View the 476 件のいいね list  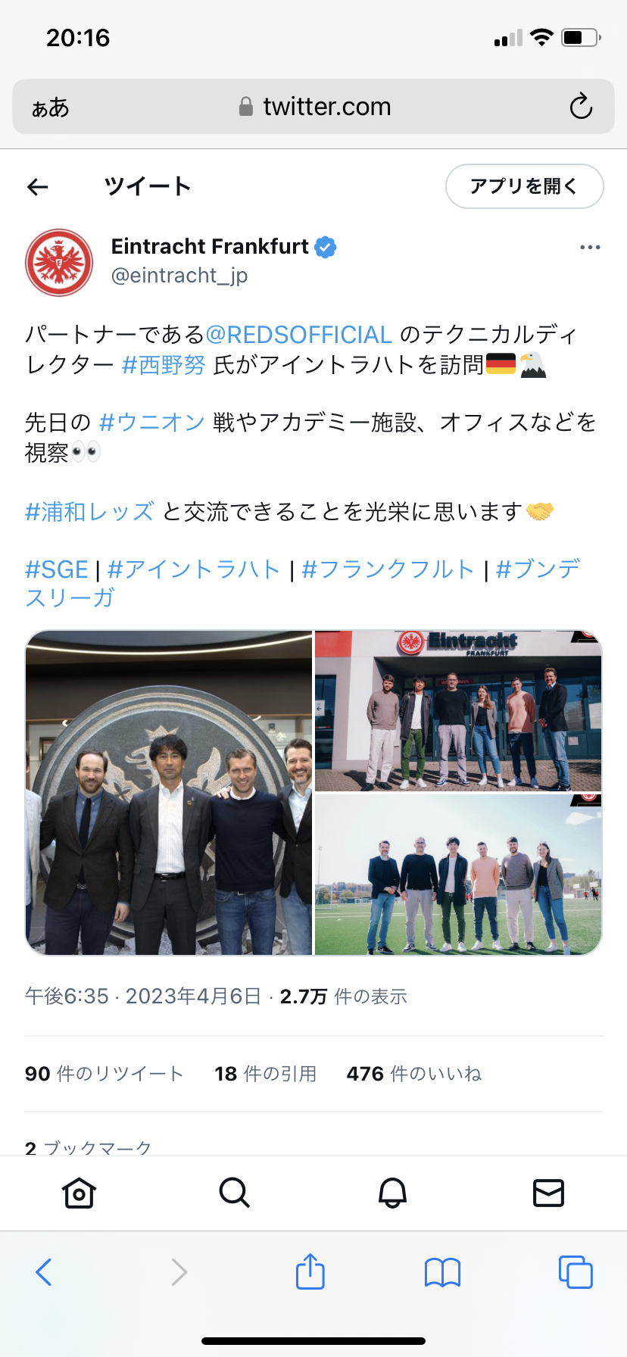point(414,1074)
